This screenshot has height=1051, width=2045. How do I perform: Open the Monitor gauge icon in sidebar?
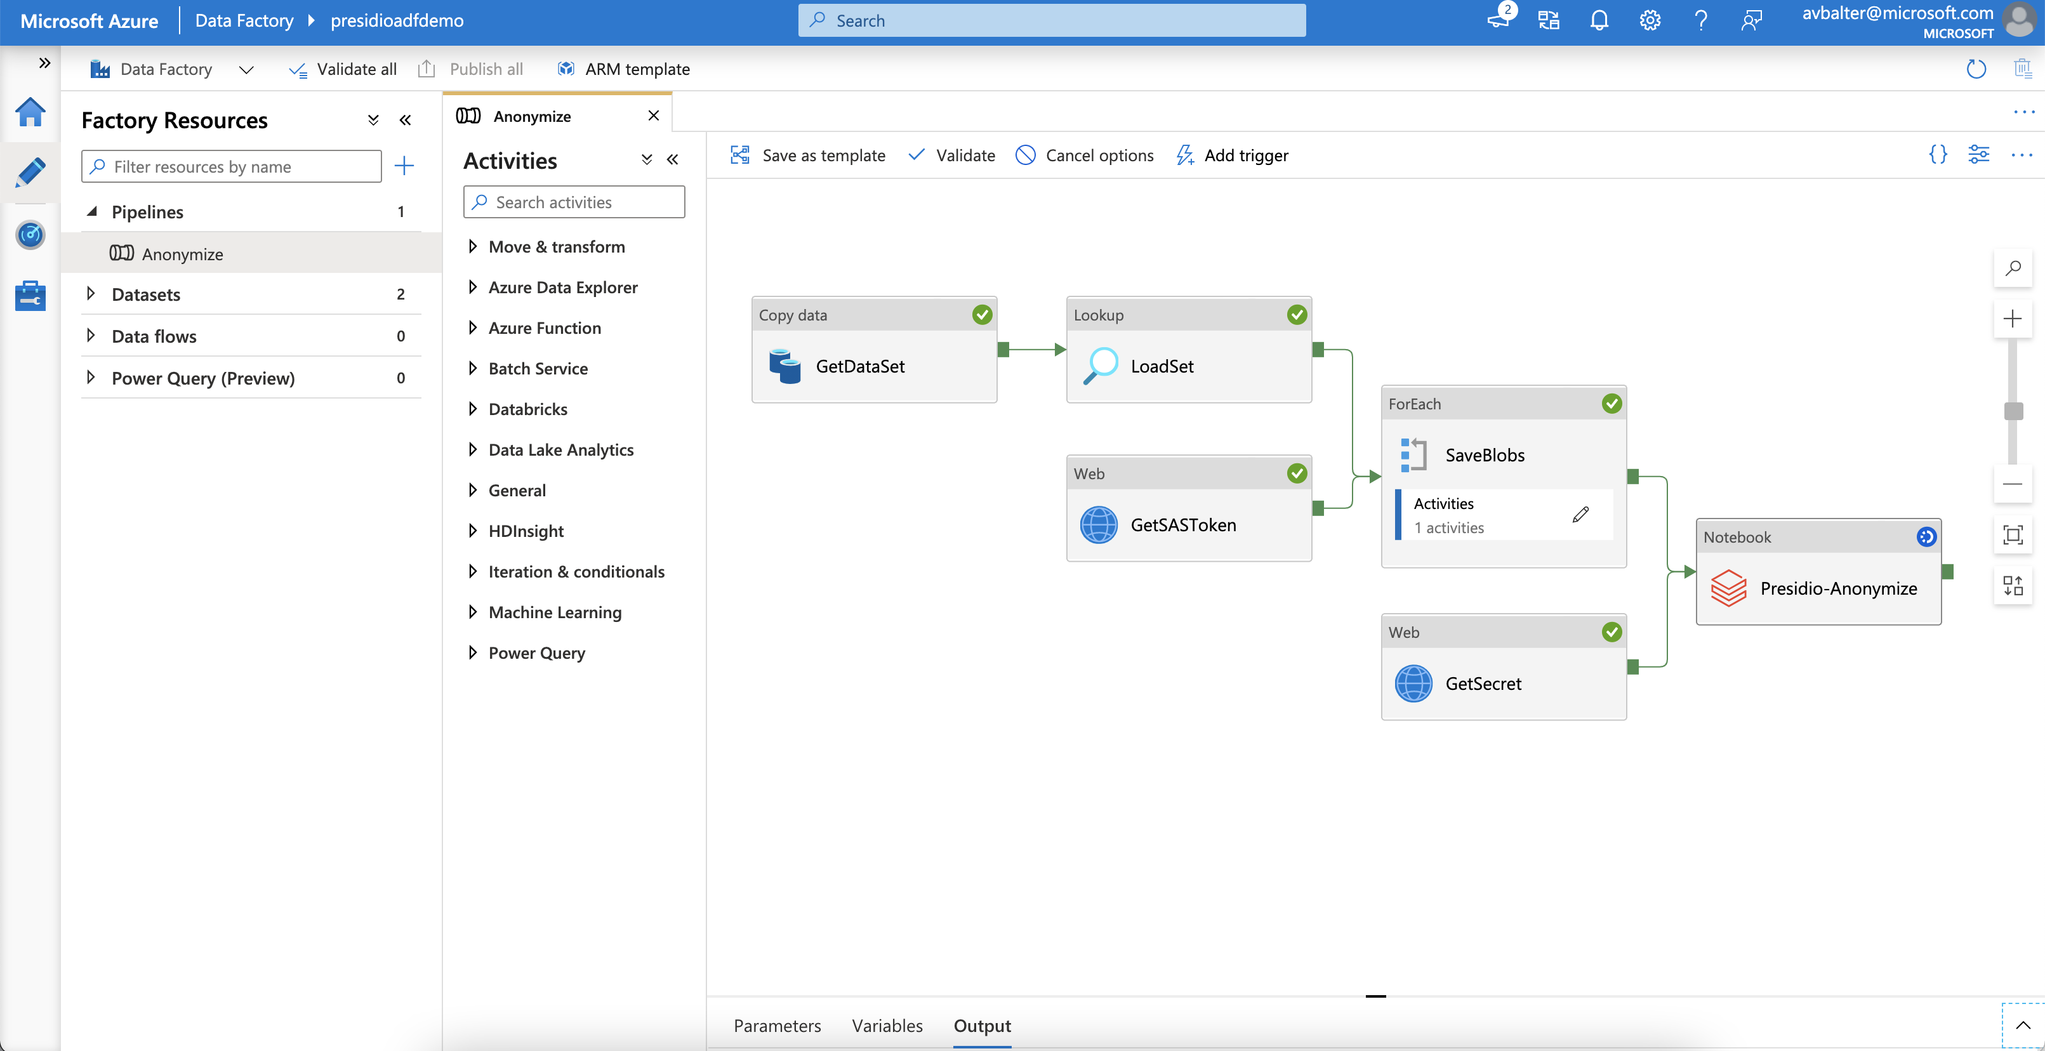coord(30,234)
